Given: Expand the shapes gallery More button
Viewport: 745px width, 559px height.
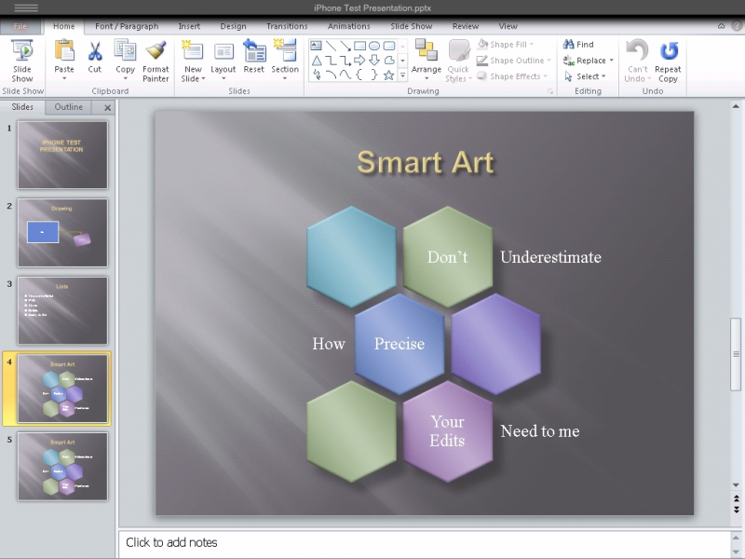Looking at the screenshot, I should tap(403, 75).
